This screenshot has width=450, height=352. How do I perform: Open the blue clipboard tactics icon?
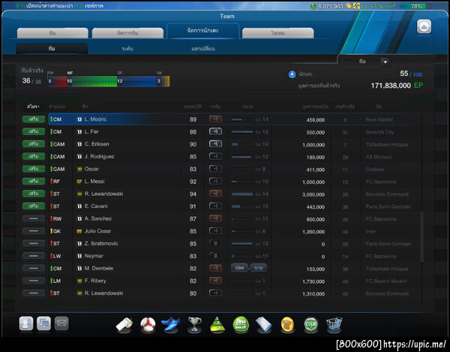click(264, 325)
